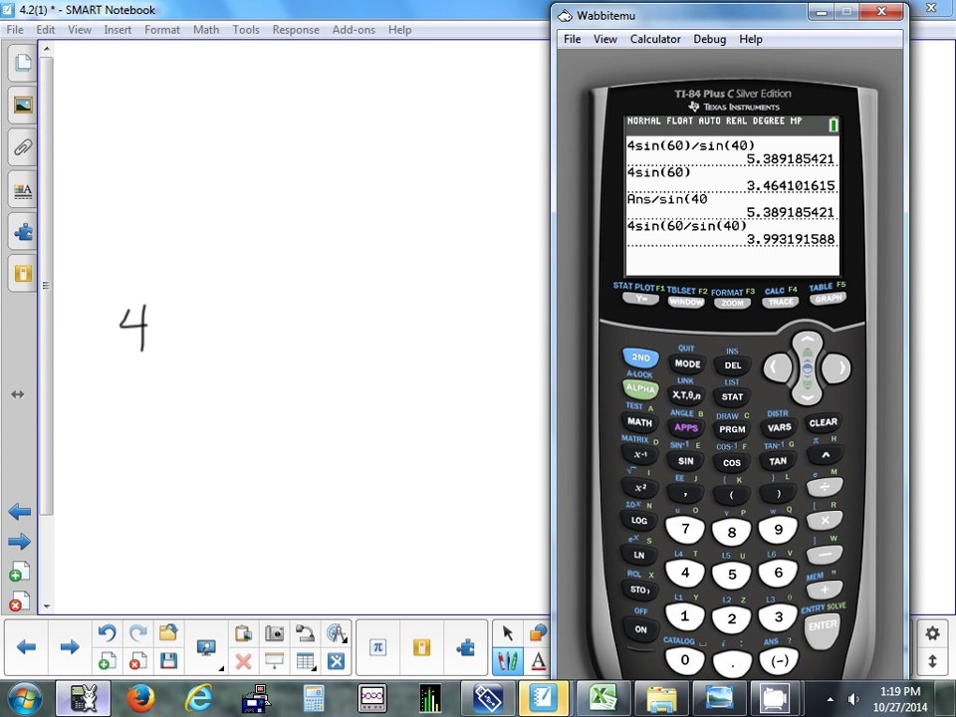The height and width of the screenshot is (717, 956).
Task: Go forward with bottom toolbar right arrow
Action: click(x=70, y=647)
